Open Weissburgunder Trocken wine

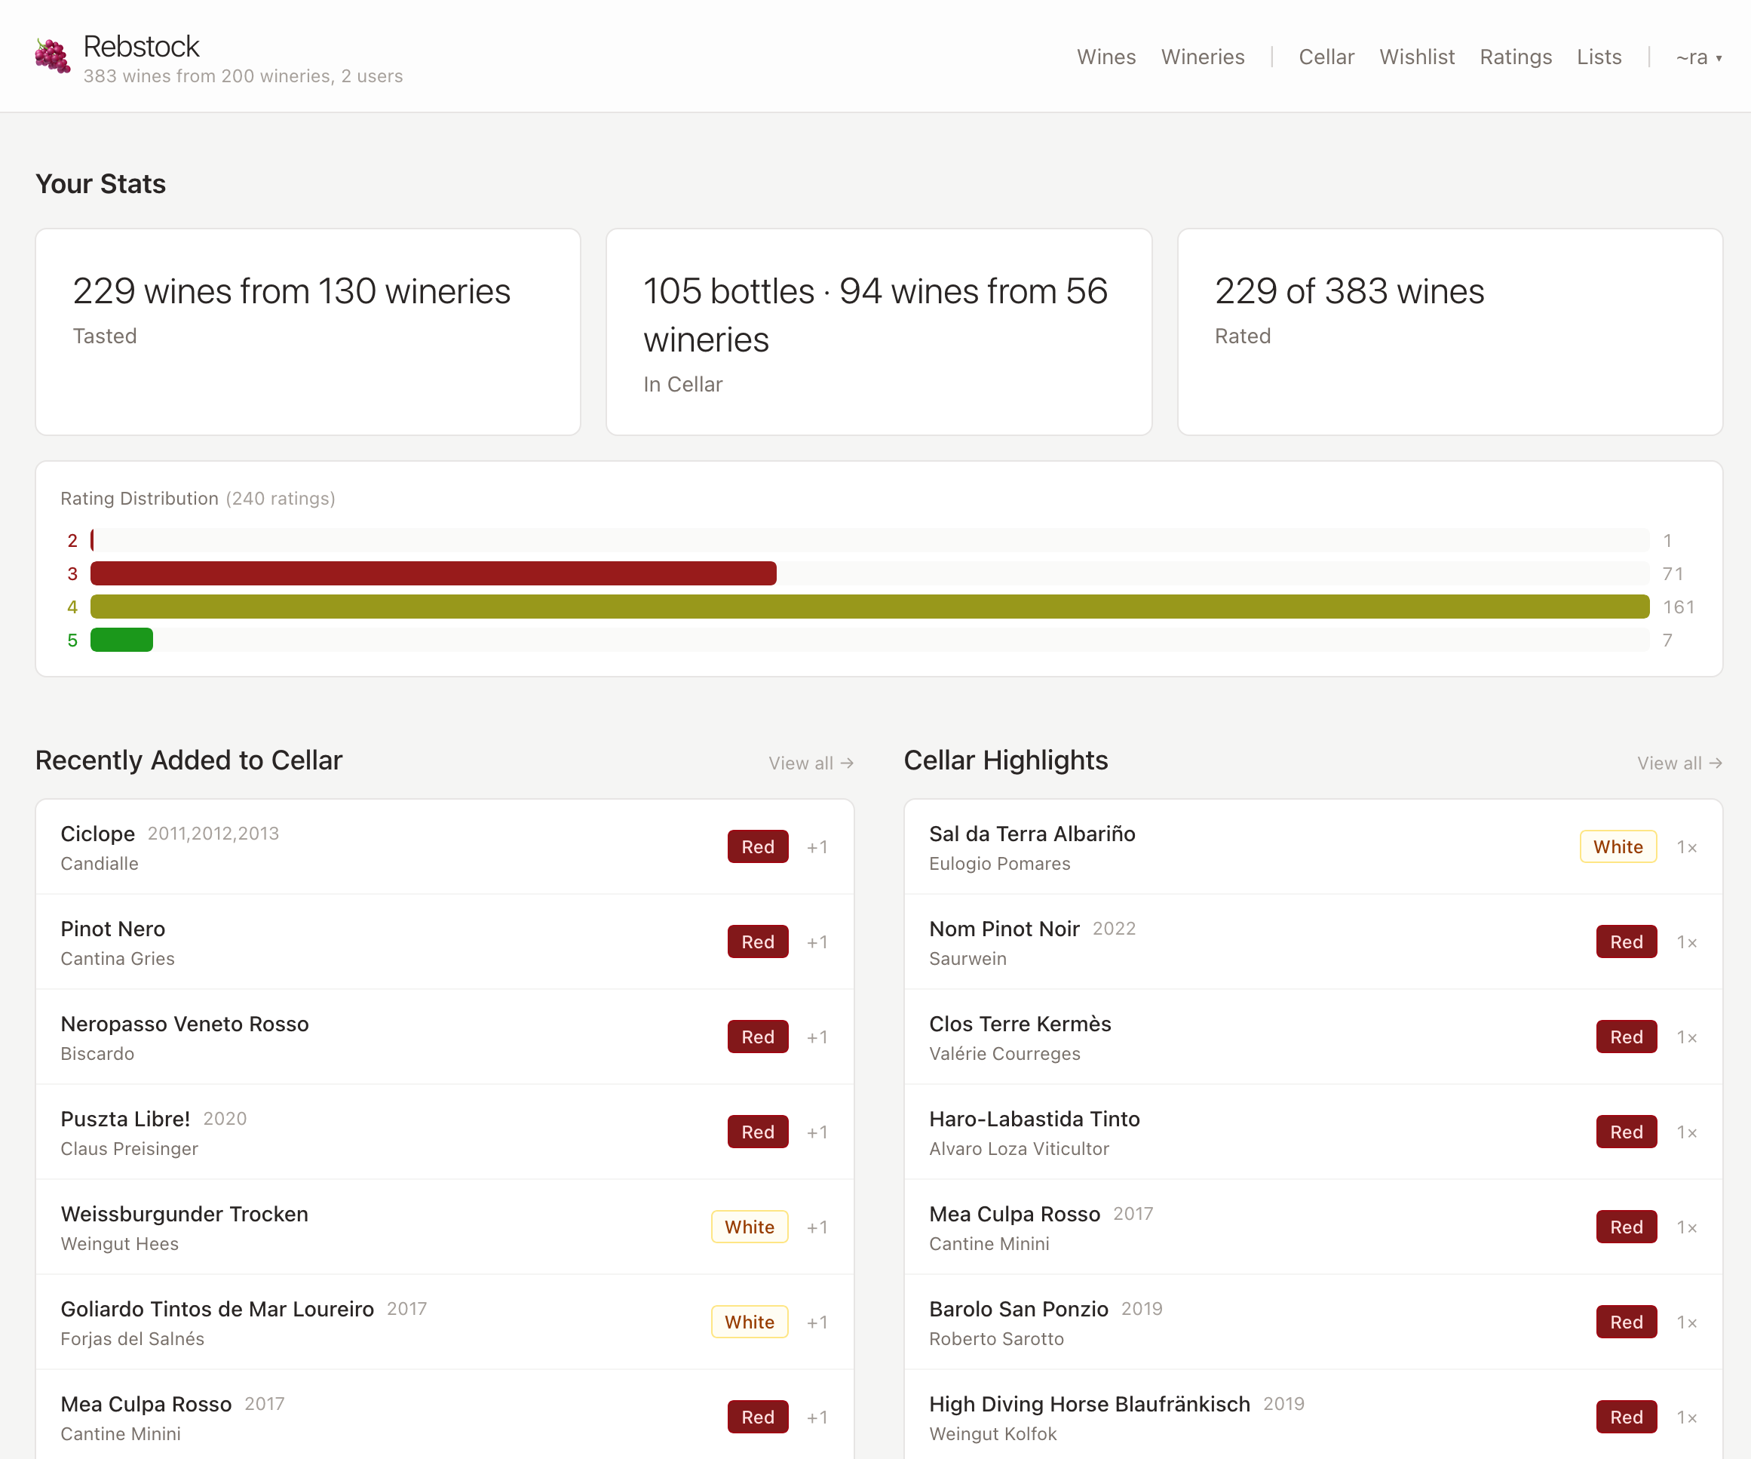point(444,1227)
